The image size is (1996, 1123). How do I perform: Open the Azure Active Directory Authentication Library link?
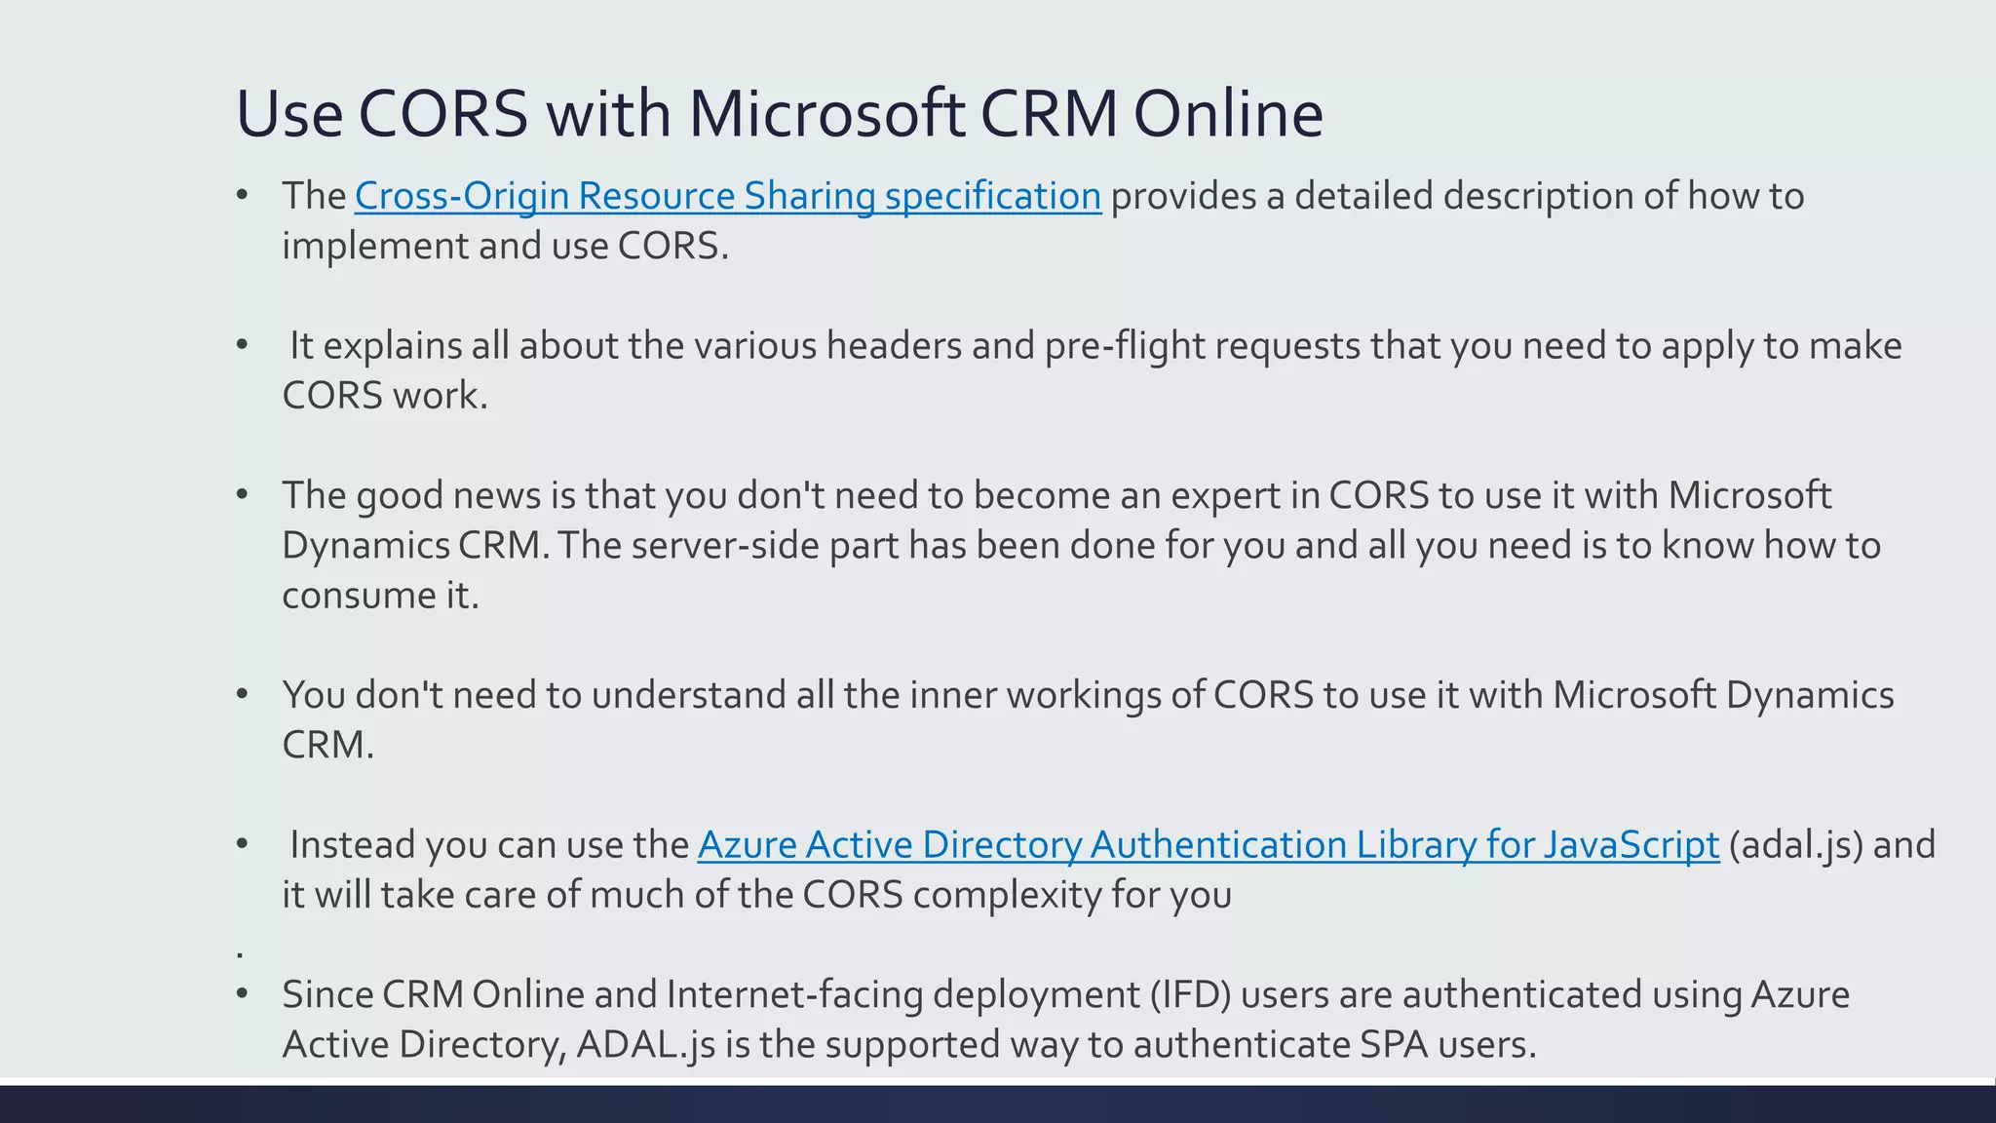1209,845
